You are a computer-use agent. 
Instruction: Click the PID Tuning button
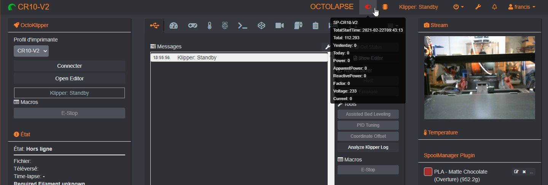pos(368,125)
